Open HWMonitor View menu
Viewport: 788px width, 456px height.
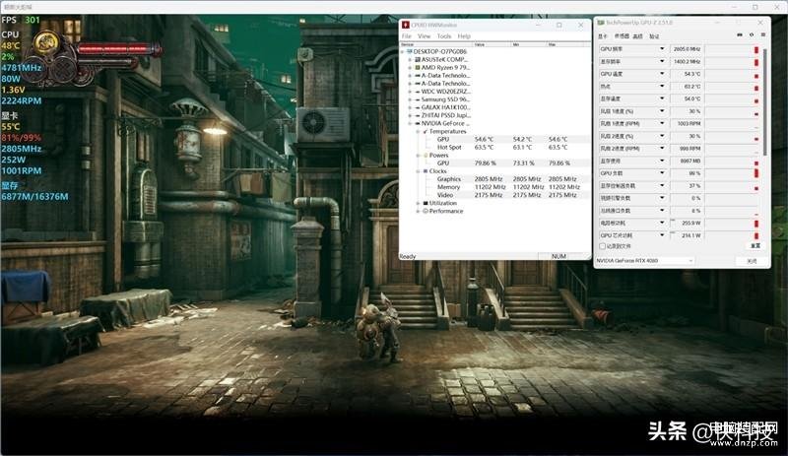coord(425,36)
